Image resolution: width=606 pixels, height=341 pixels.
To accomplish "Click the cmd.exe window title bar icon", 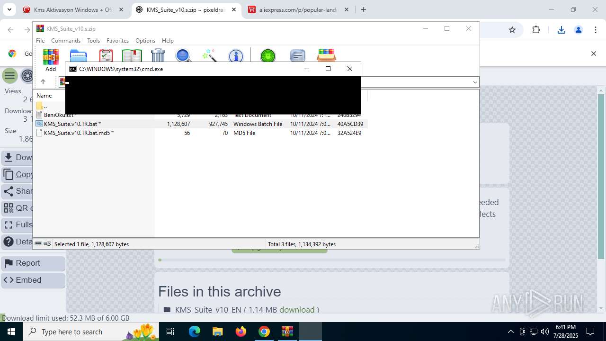I will pos(73,69).
